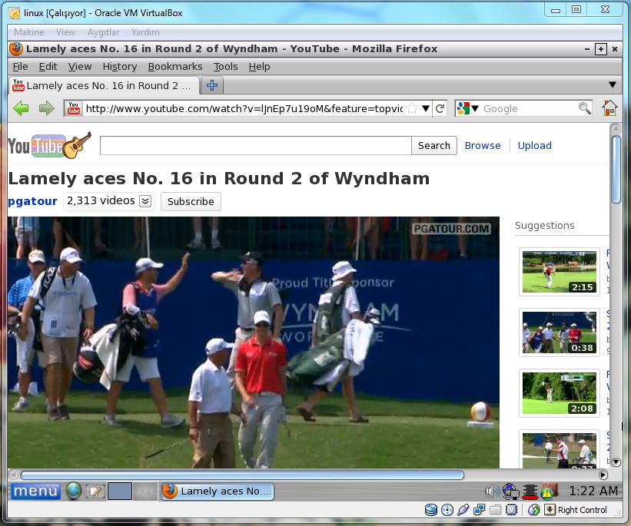The image size is (631, 526).
Task: Subscribe to the pgatour channel
Action: 191,201
